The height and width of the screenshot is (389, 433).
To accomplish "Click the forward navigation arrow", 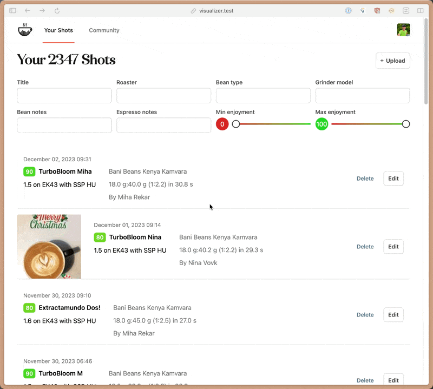I will point(42,11).
